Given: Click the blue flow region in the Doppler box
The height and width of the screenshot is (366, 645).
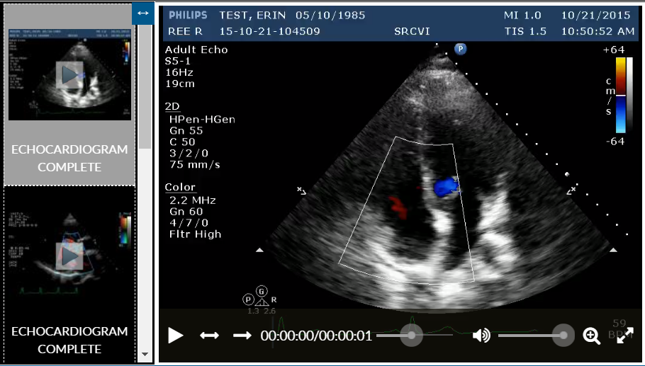Looking at the screenshot, I should [447, 188].
